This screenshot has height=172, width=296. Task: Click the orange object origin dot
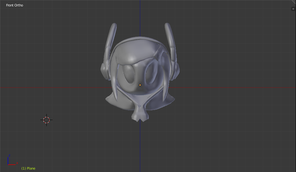tap(140, 85)
